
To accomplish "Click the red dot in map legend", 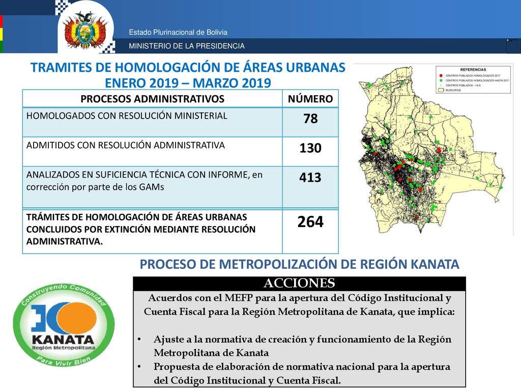I will click(441, 76).
